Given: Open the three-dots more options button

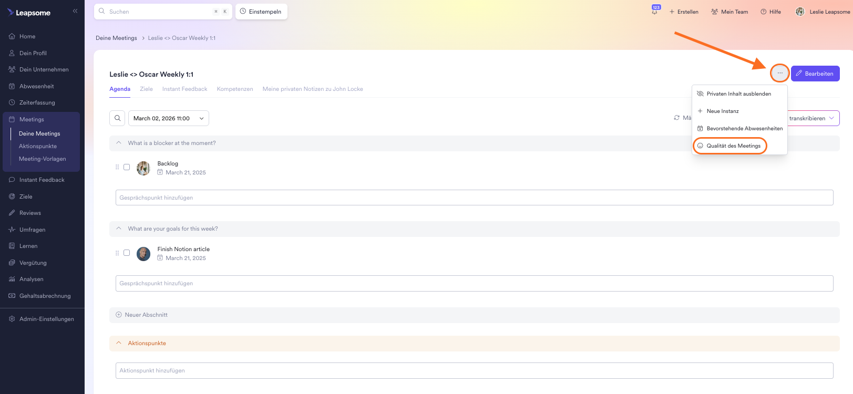Looking at the screenshot, I should point(779,74).
